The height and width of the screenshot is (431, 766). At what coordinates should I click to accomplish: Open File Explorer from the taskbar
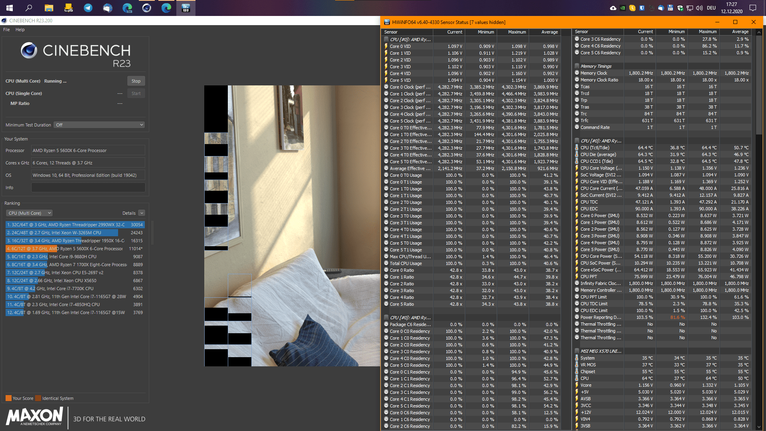pyautogui.click(x=49, y=8)
